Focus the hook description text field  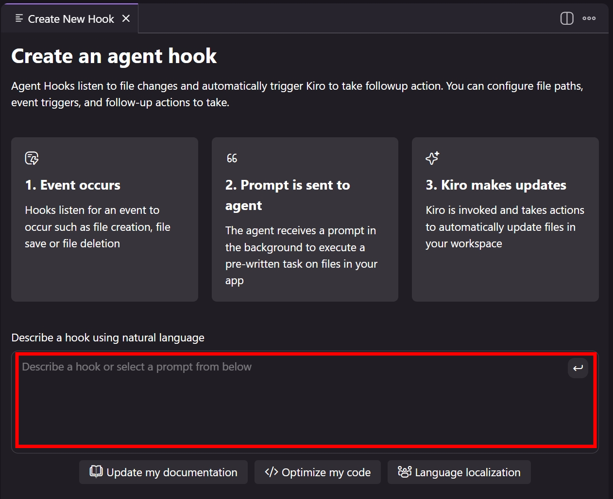(305, 402)
